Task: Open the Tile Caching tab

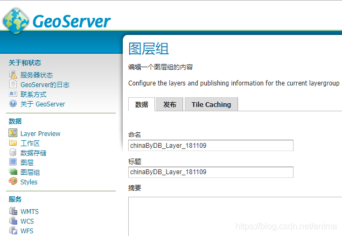Action: click(211, 105)
